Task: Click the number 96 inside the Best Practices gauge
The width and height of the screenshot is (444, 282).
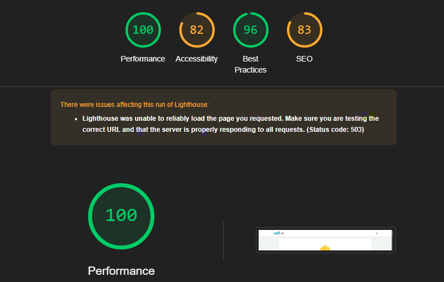Action: [x=251, y=30]
